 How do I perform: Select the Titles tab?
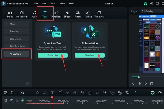[x=45, y=14]
